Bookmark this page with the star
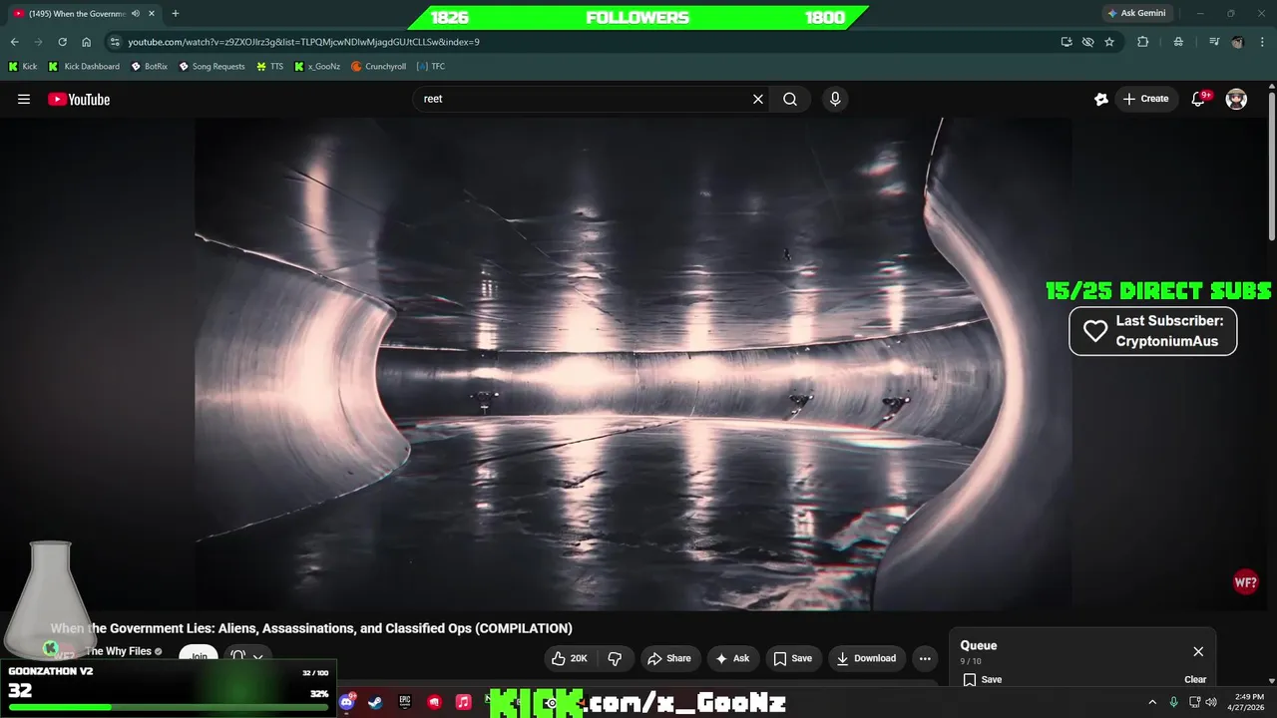This screenshot has width=1277, height=718. pyautogui.click(x=1109, y=42)
